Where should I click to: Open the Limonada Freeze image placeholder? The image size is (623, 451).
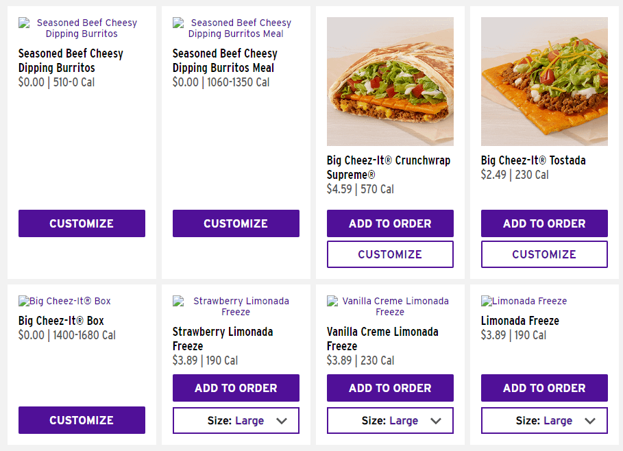coord(524,301)
